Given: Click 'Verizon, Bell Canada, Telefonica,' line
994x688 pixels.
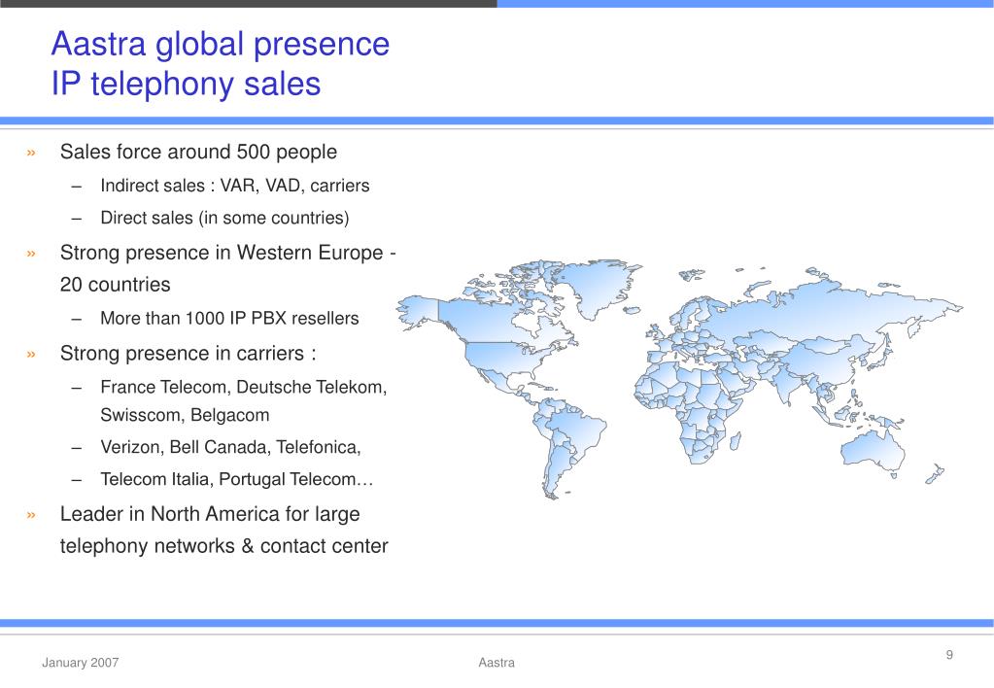Looking at the screenshot, I should 230,448.
